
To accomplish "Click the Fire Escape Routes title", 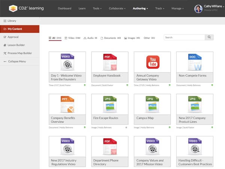I will [x=106, y=118].
